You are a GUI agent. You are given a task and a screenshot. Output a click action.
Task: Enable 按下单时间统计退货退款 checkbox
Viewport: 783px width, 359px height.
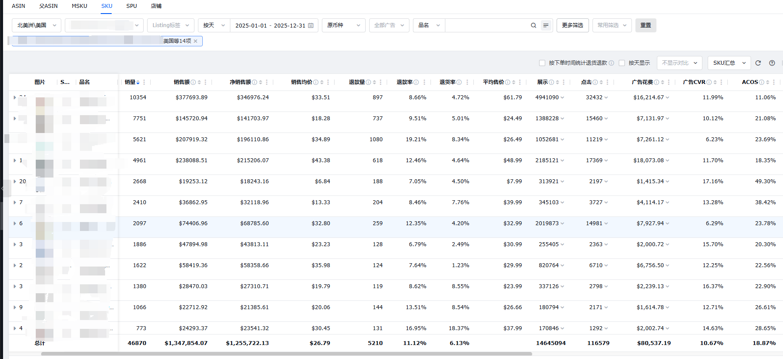click(x=542, y=63)
